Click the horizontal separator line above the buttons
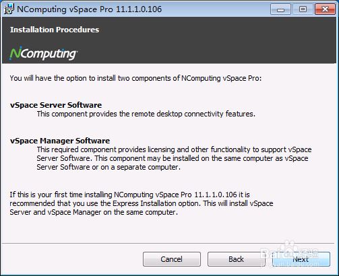The image size is (339, 276). pyautogui.click(x=168, y=243)
